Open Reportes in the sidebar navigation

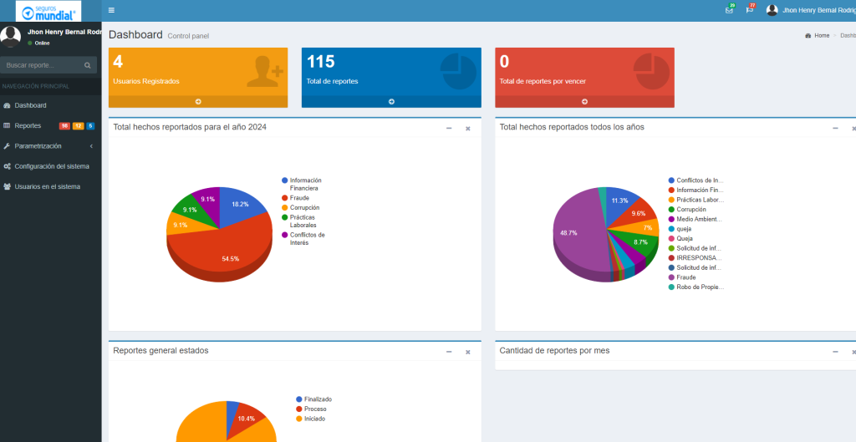[x=28, y=125]
